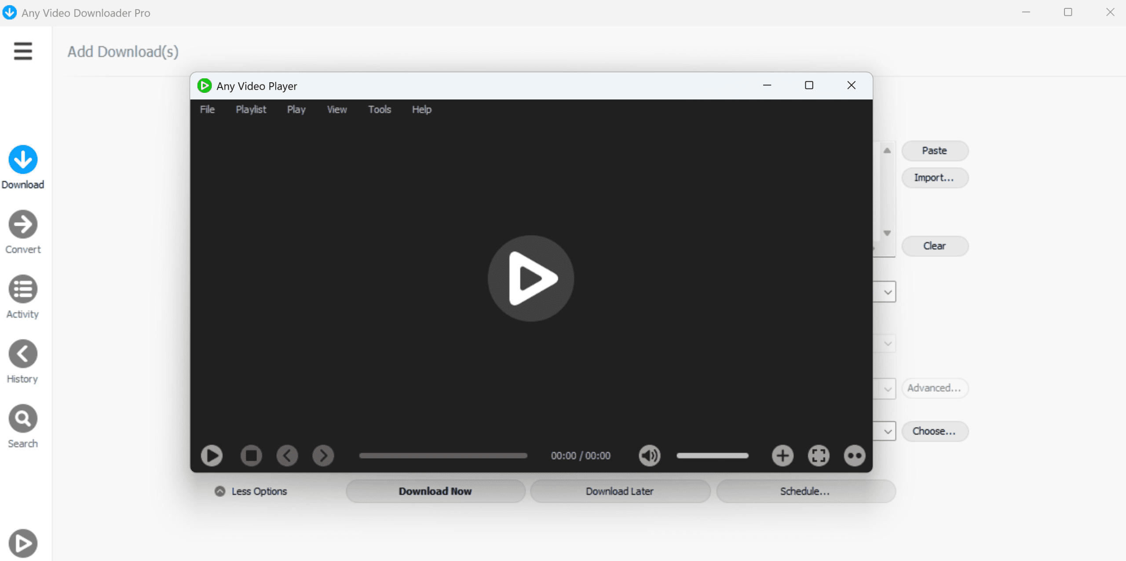
Task: Click the green Any Video Player logo icon
Action: pyautogui.click(x=205, y=86)
